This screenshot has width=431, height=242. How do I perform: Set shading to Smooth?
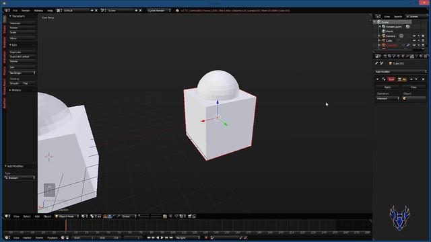point(15,83)
